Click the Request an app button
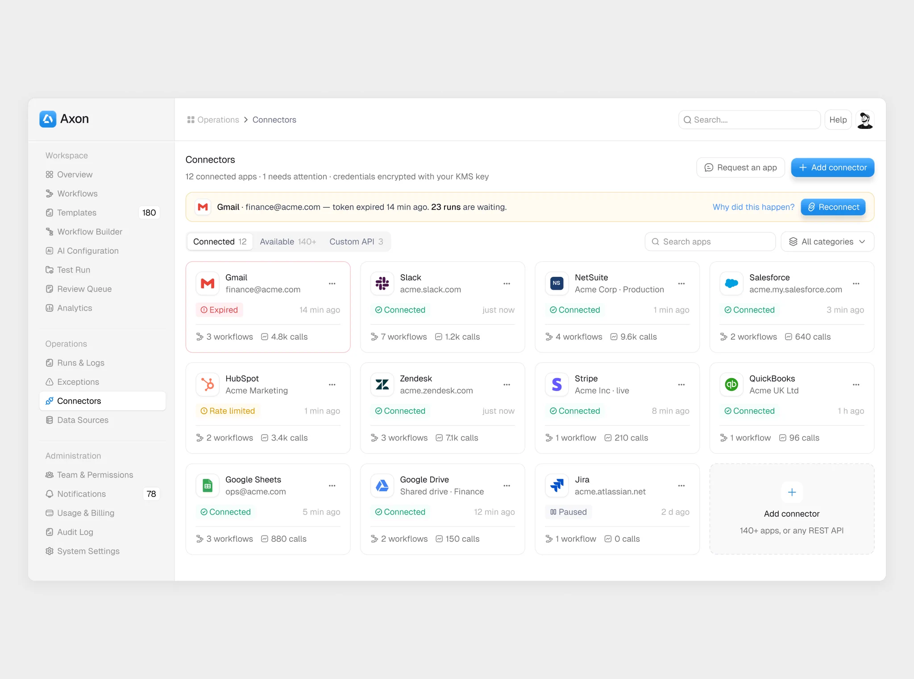Screen dimensions: 914x679 point(740,168)
